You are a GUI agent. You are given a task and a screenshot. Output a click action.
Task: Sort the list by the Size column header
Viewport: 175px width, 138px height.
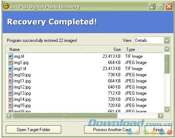(x=102, y=49)
